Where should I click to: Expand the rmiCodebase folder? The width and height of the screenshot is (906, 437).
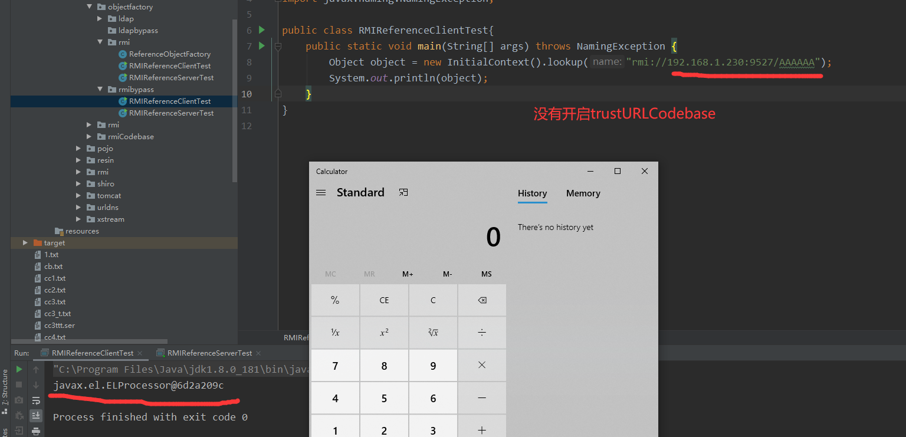[90, 137]
